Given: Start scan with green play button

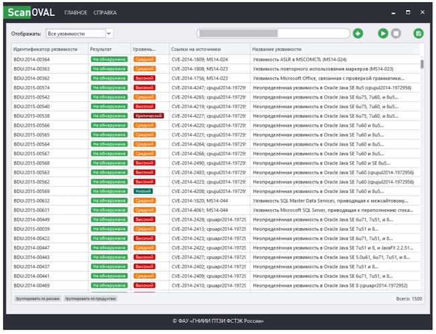Looking at the screenshot, I should pyautogui.click(x=383, y=34).
